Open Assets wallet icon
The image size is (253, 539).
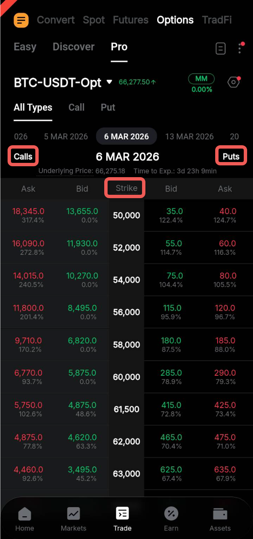pyautogui.click(x=220, y=519)
